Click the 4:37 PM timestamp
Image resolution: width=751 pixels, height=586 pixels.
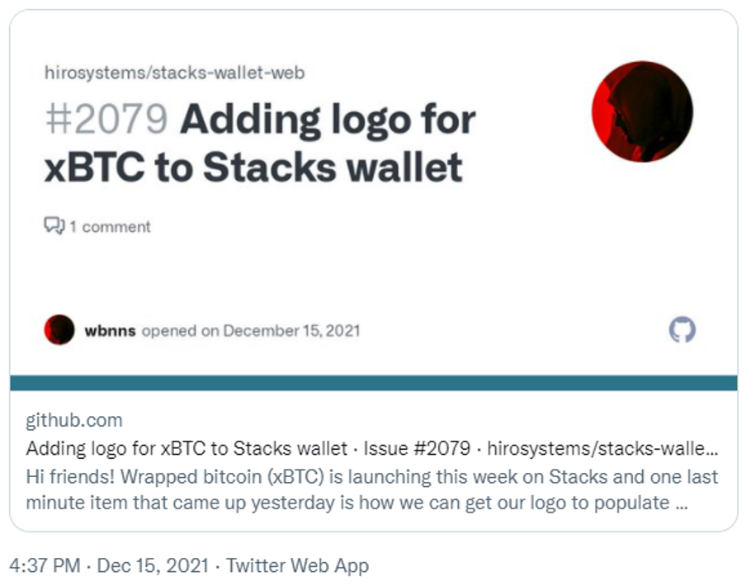[x=45, y=565]
